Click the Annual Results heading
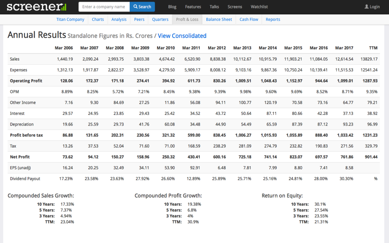Image resolution: width=389 pixels, height=243 pixels. tap(37, 35)
